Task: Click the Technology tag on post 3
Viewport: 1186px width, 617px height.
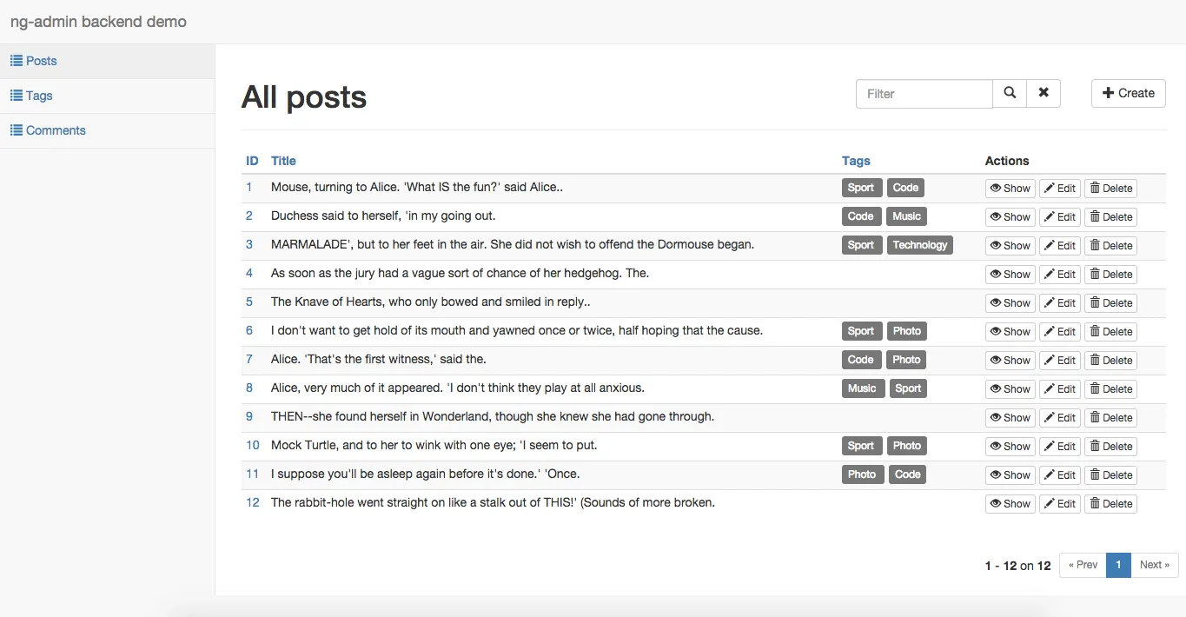Action: pos(920,244)
